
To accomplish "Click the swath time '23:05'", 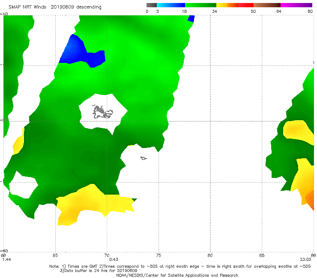I will [x=305, y=260].
